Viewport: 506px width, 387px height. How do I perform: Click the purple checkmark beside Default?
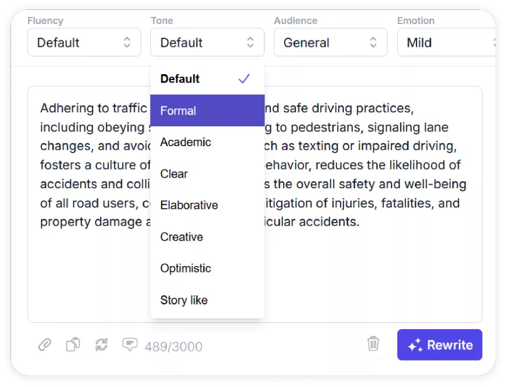(244, 78)
